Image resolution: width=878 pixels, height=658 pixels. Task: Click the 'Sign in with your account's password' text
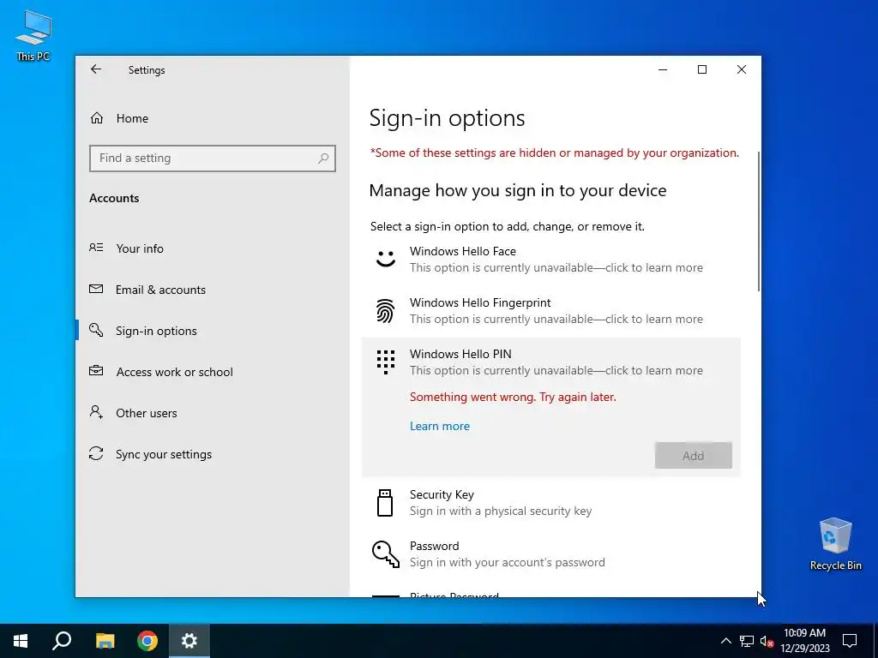tap(508, 562)
